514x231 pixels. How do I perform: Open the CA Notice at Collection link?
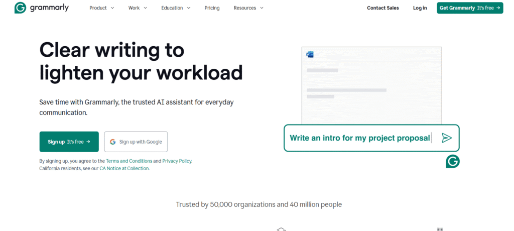pos(124,168)
